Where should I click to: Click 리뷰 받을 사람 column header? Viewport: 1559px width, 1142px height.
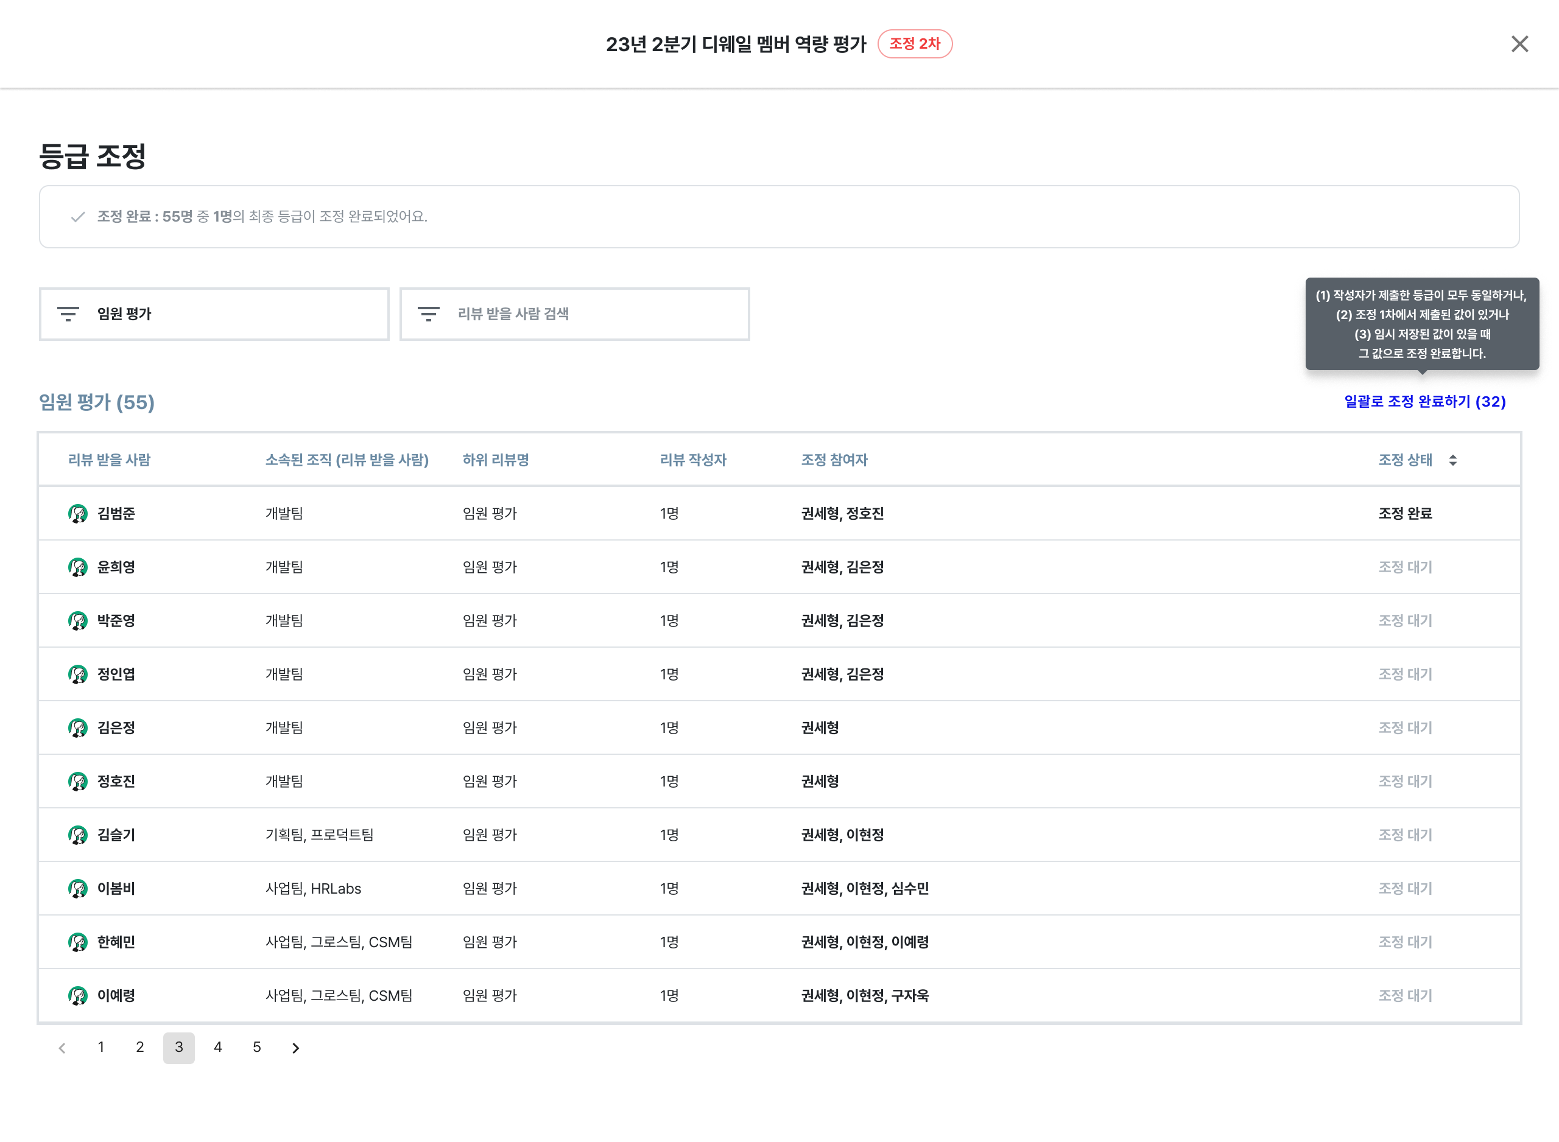click(109, 460)
